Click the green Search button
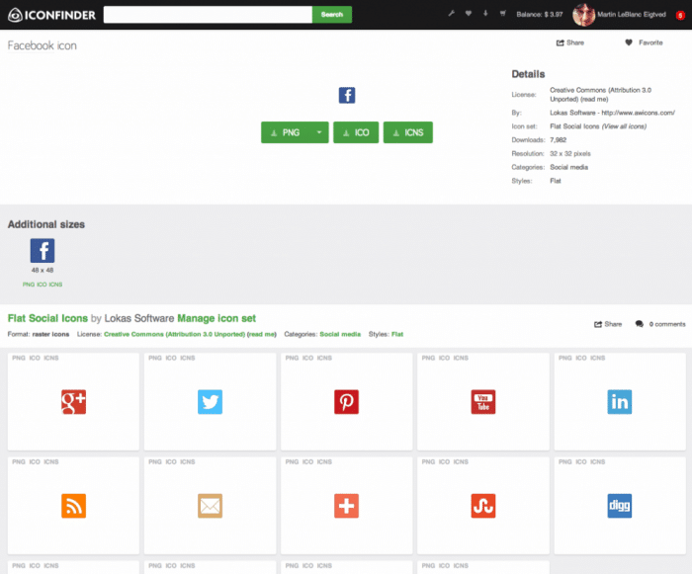Viewport: 692px width, 574px height. [332, 15]
